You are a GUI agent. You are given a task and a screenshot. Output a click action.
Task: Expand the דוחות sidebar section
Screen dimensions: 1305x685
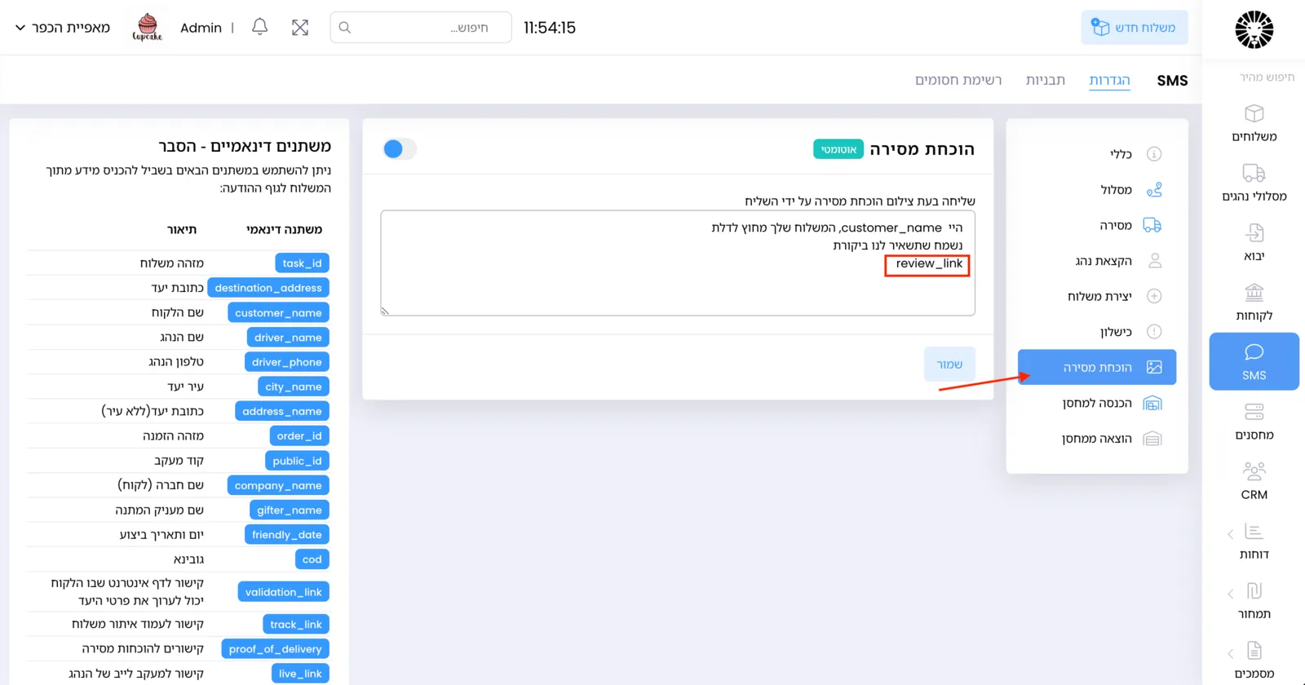1254,541
